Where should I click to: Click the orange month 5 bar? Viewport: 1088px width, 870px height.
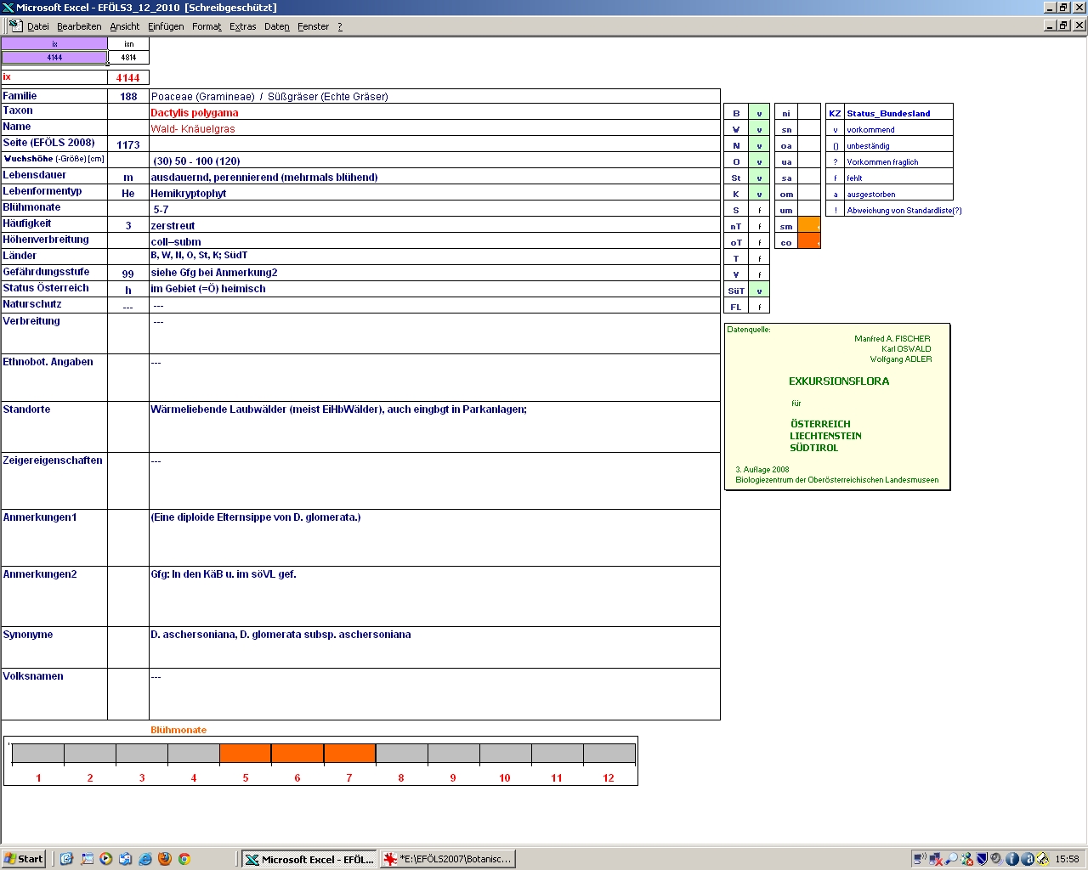point(245,754)
